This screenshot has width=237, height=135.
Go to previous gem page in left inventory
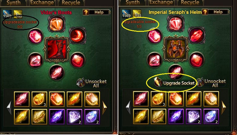coord(9,107)
